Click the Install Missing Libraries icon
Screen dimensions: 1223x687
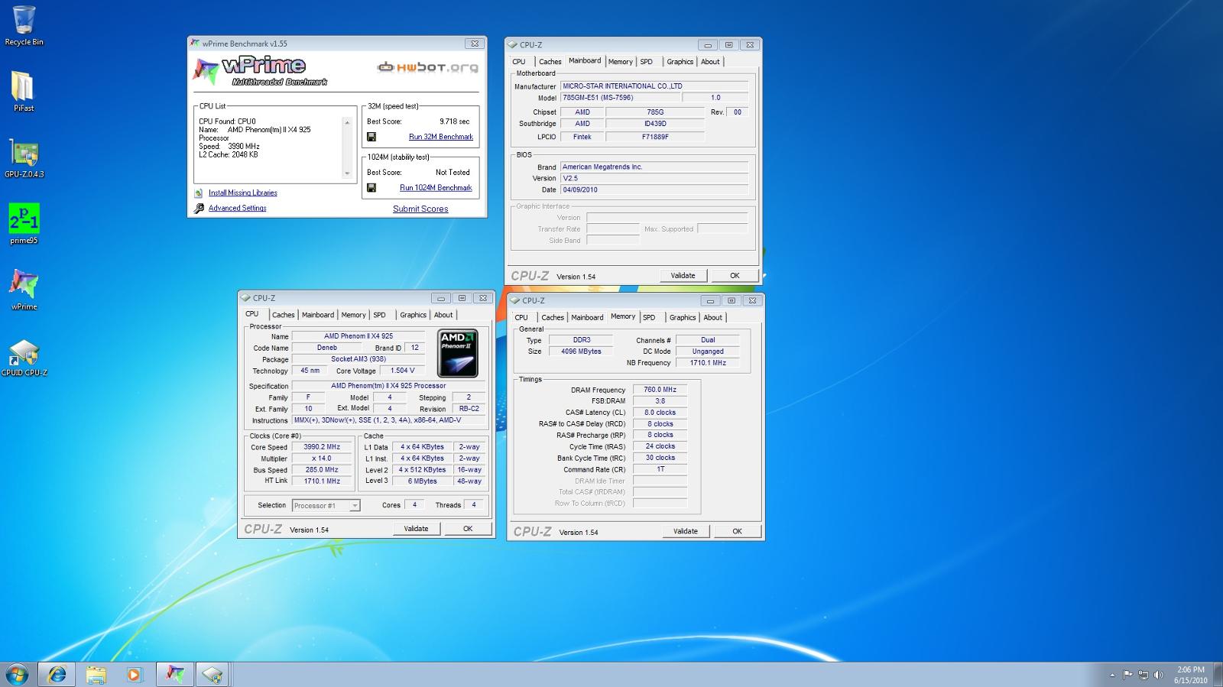click(x=199, y=193)
